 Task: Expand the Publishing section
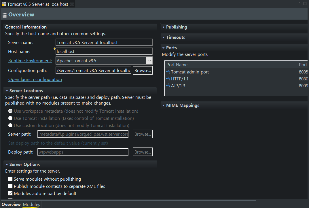163,27
